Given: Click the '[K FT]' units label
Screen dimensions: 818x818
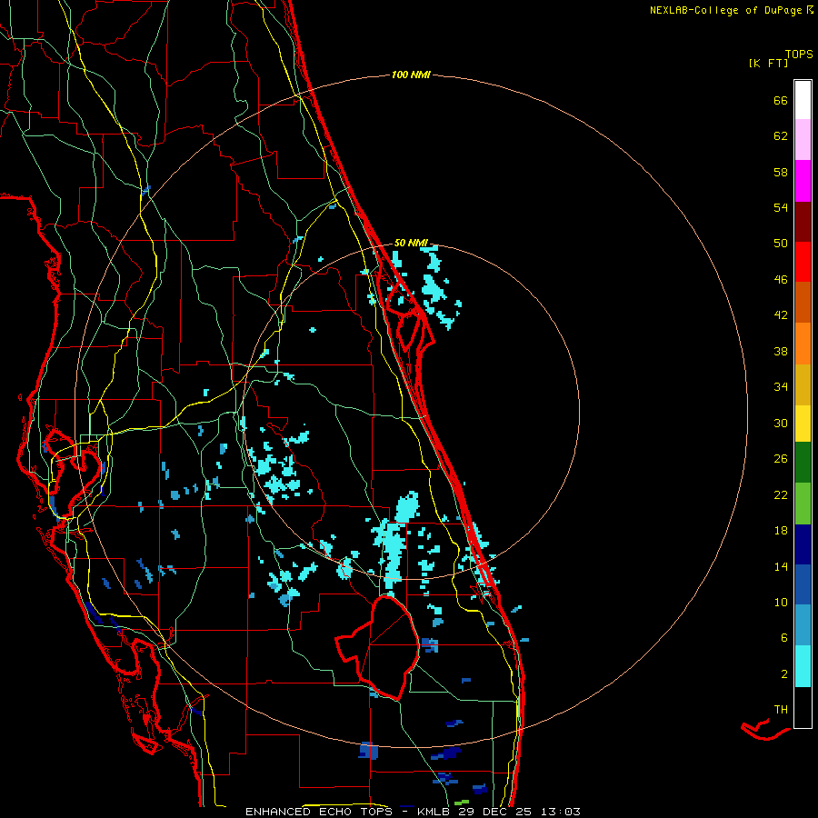Looking at the screenshot, I should [x=768, y=64].
